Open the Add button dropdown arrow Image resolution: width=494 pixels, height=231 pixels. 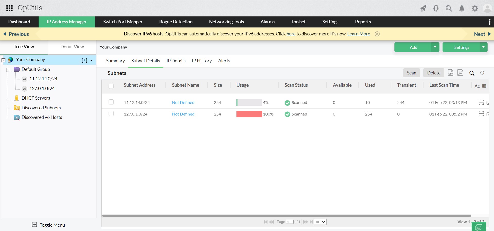435,47
